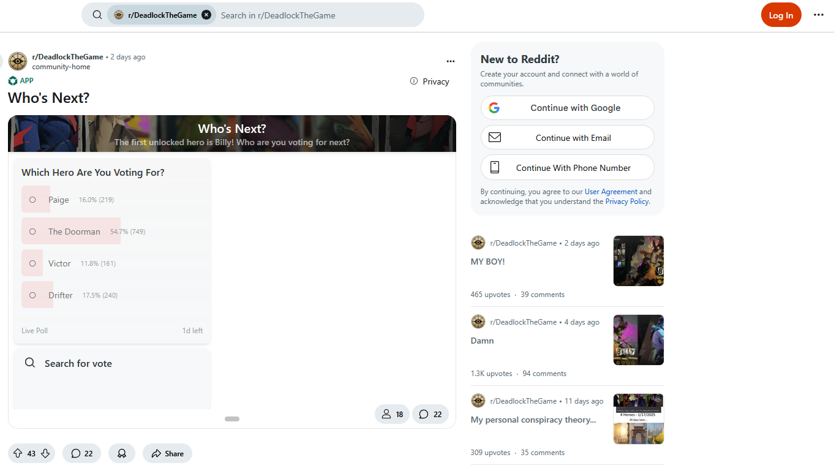Screen dimensions: 834x471
Task: Click the Who's Next? poll banner image
Action: click(232, 134)
